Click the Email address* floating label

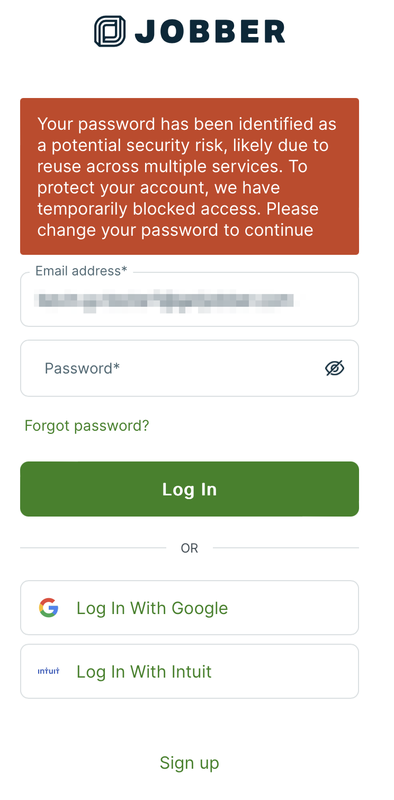[x=81, y=271]
